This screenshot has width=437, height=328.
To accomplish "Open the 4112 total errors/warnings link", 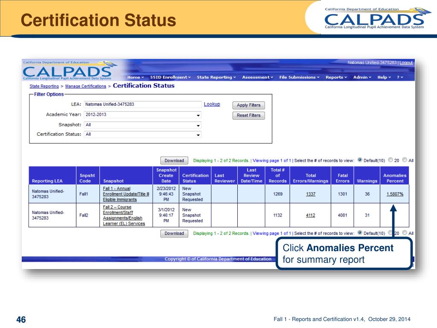I will [311, 215].
